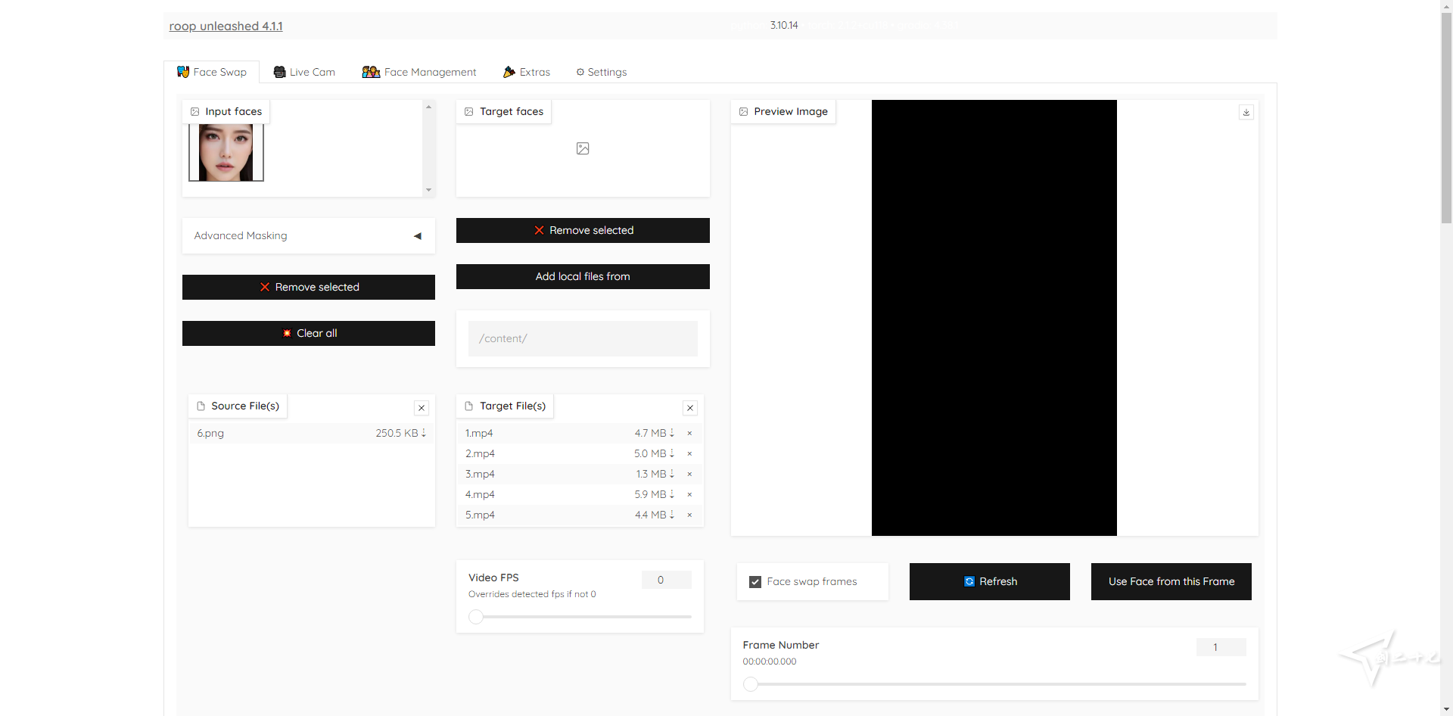Clear the Source File(s) list via its x icon
Image resolution: width=1453 pixels, height=716 pixels.
tap(421, 408)
